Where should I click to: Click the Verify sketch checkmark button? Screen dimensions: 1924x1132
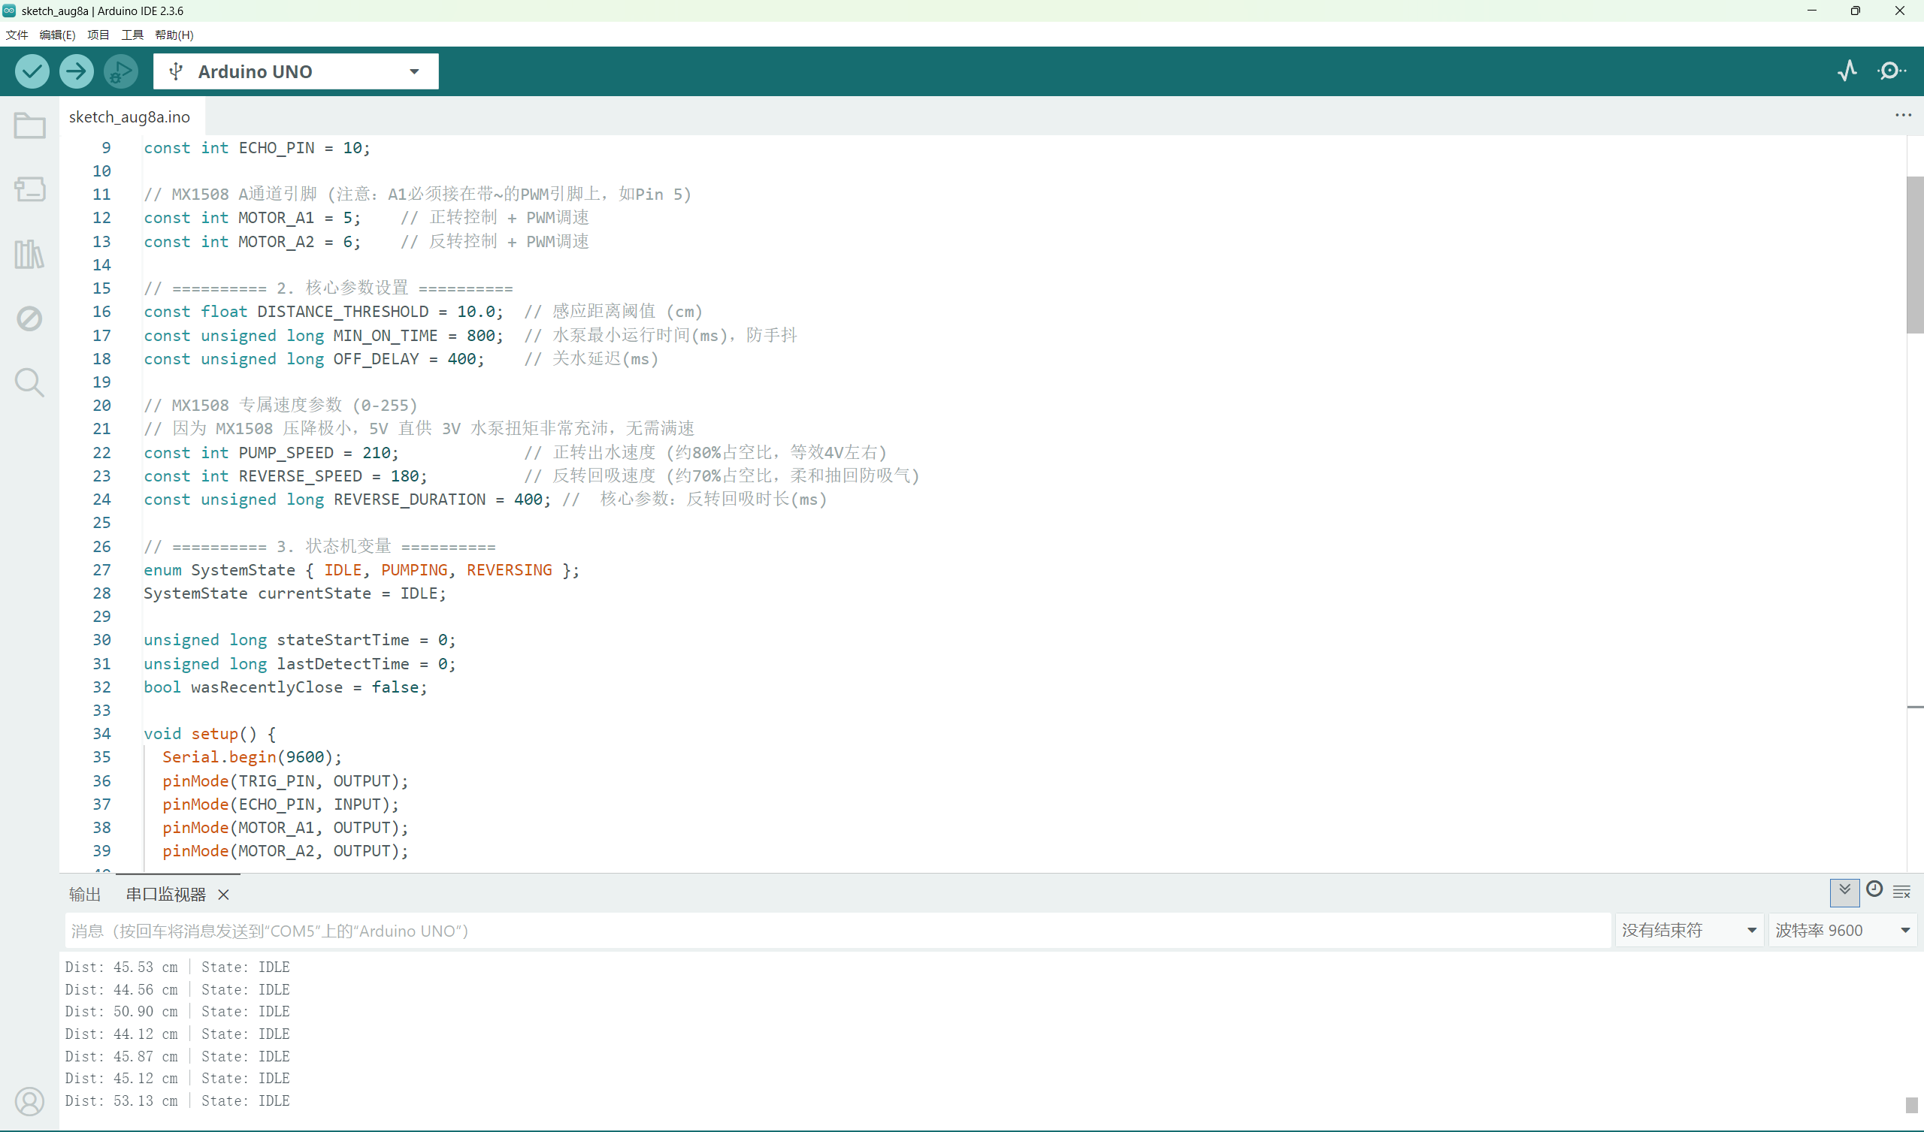click(32, 72)
